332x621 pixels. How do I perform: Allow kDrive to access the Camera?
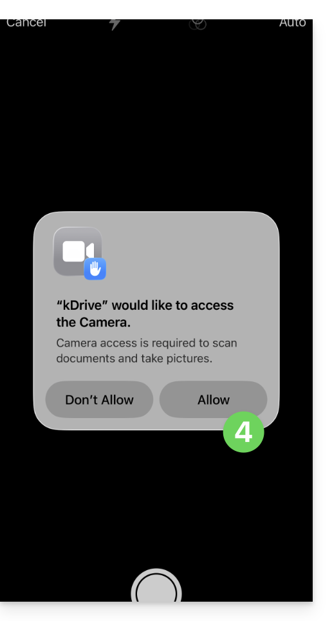coord(213,399)
